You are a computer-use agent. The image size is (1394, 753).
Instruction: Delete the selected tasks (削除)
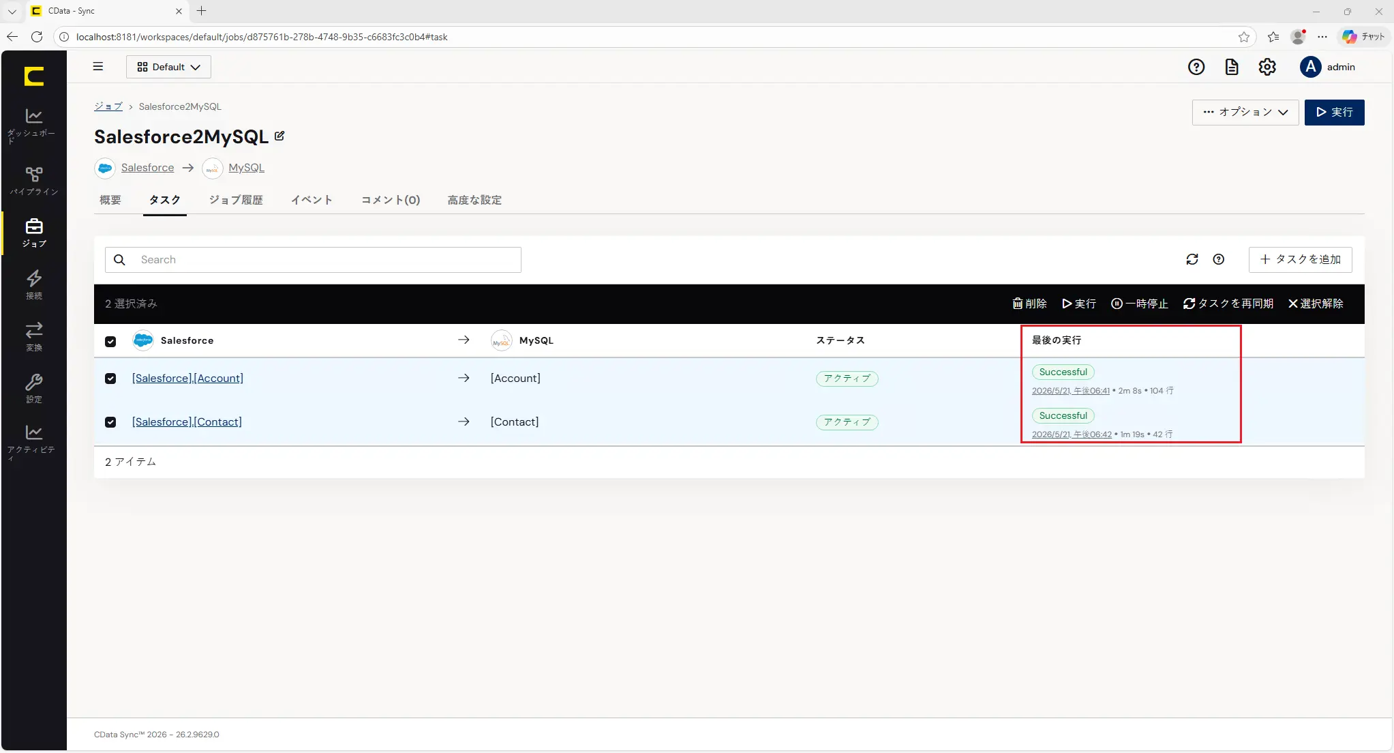(1029, 304)
